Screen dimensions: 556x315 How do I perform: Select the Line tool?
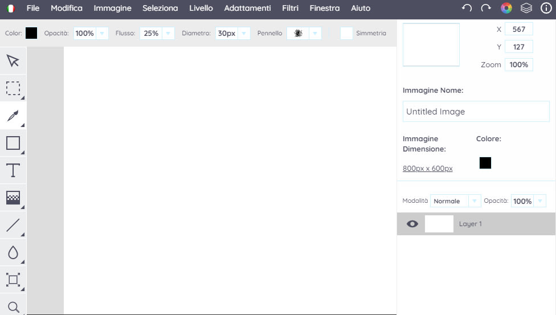tap(13, 225)
